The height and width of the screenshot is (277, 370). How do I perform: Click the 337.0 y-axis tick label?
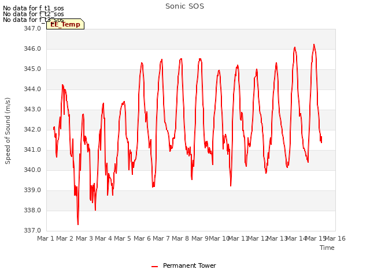[32, 230]
